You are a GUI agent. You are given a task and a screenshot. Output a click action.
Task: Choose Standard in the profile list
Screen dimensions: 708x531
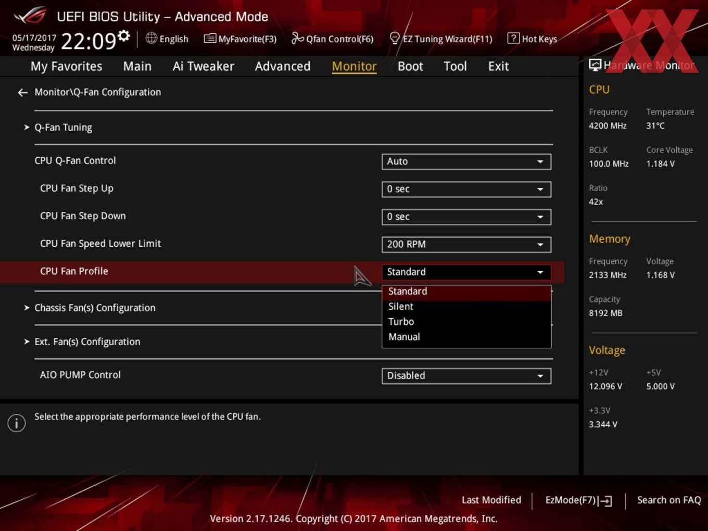(466, 292)
